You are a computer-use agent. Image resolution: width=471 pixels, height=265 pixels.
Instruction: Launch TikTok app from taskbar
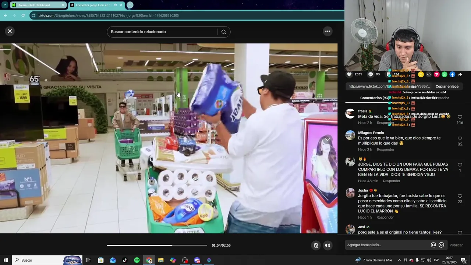(125, 260)
